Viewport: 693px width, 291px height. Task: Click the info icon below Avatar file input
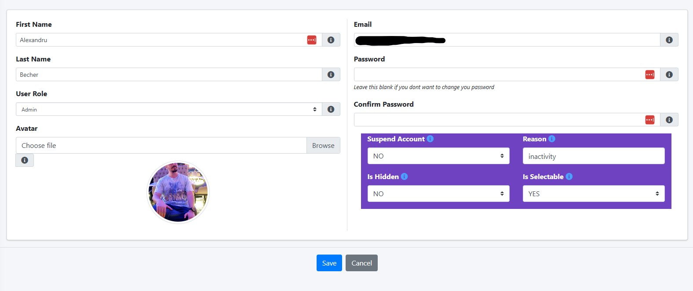coord(25,160)
